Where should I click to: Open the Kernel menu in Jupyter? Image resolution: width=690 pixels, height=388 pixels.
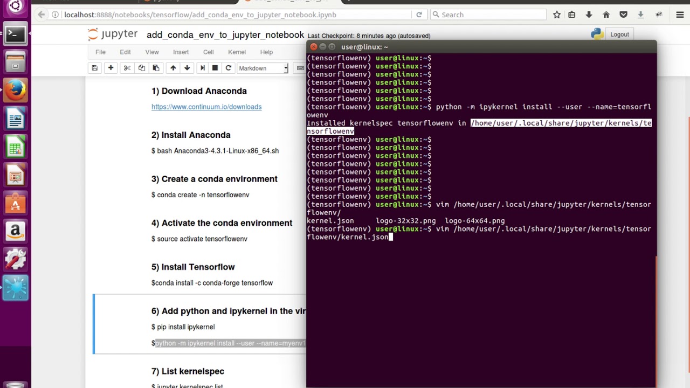237,52
